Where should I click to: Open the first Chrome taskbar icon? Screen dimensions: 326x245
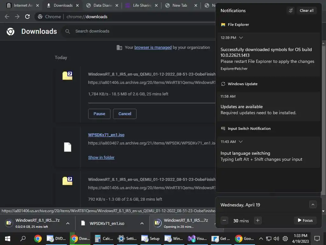click(38, 239)
